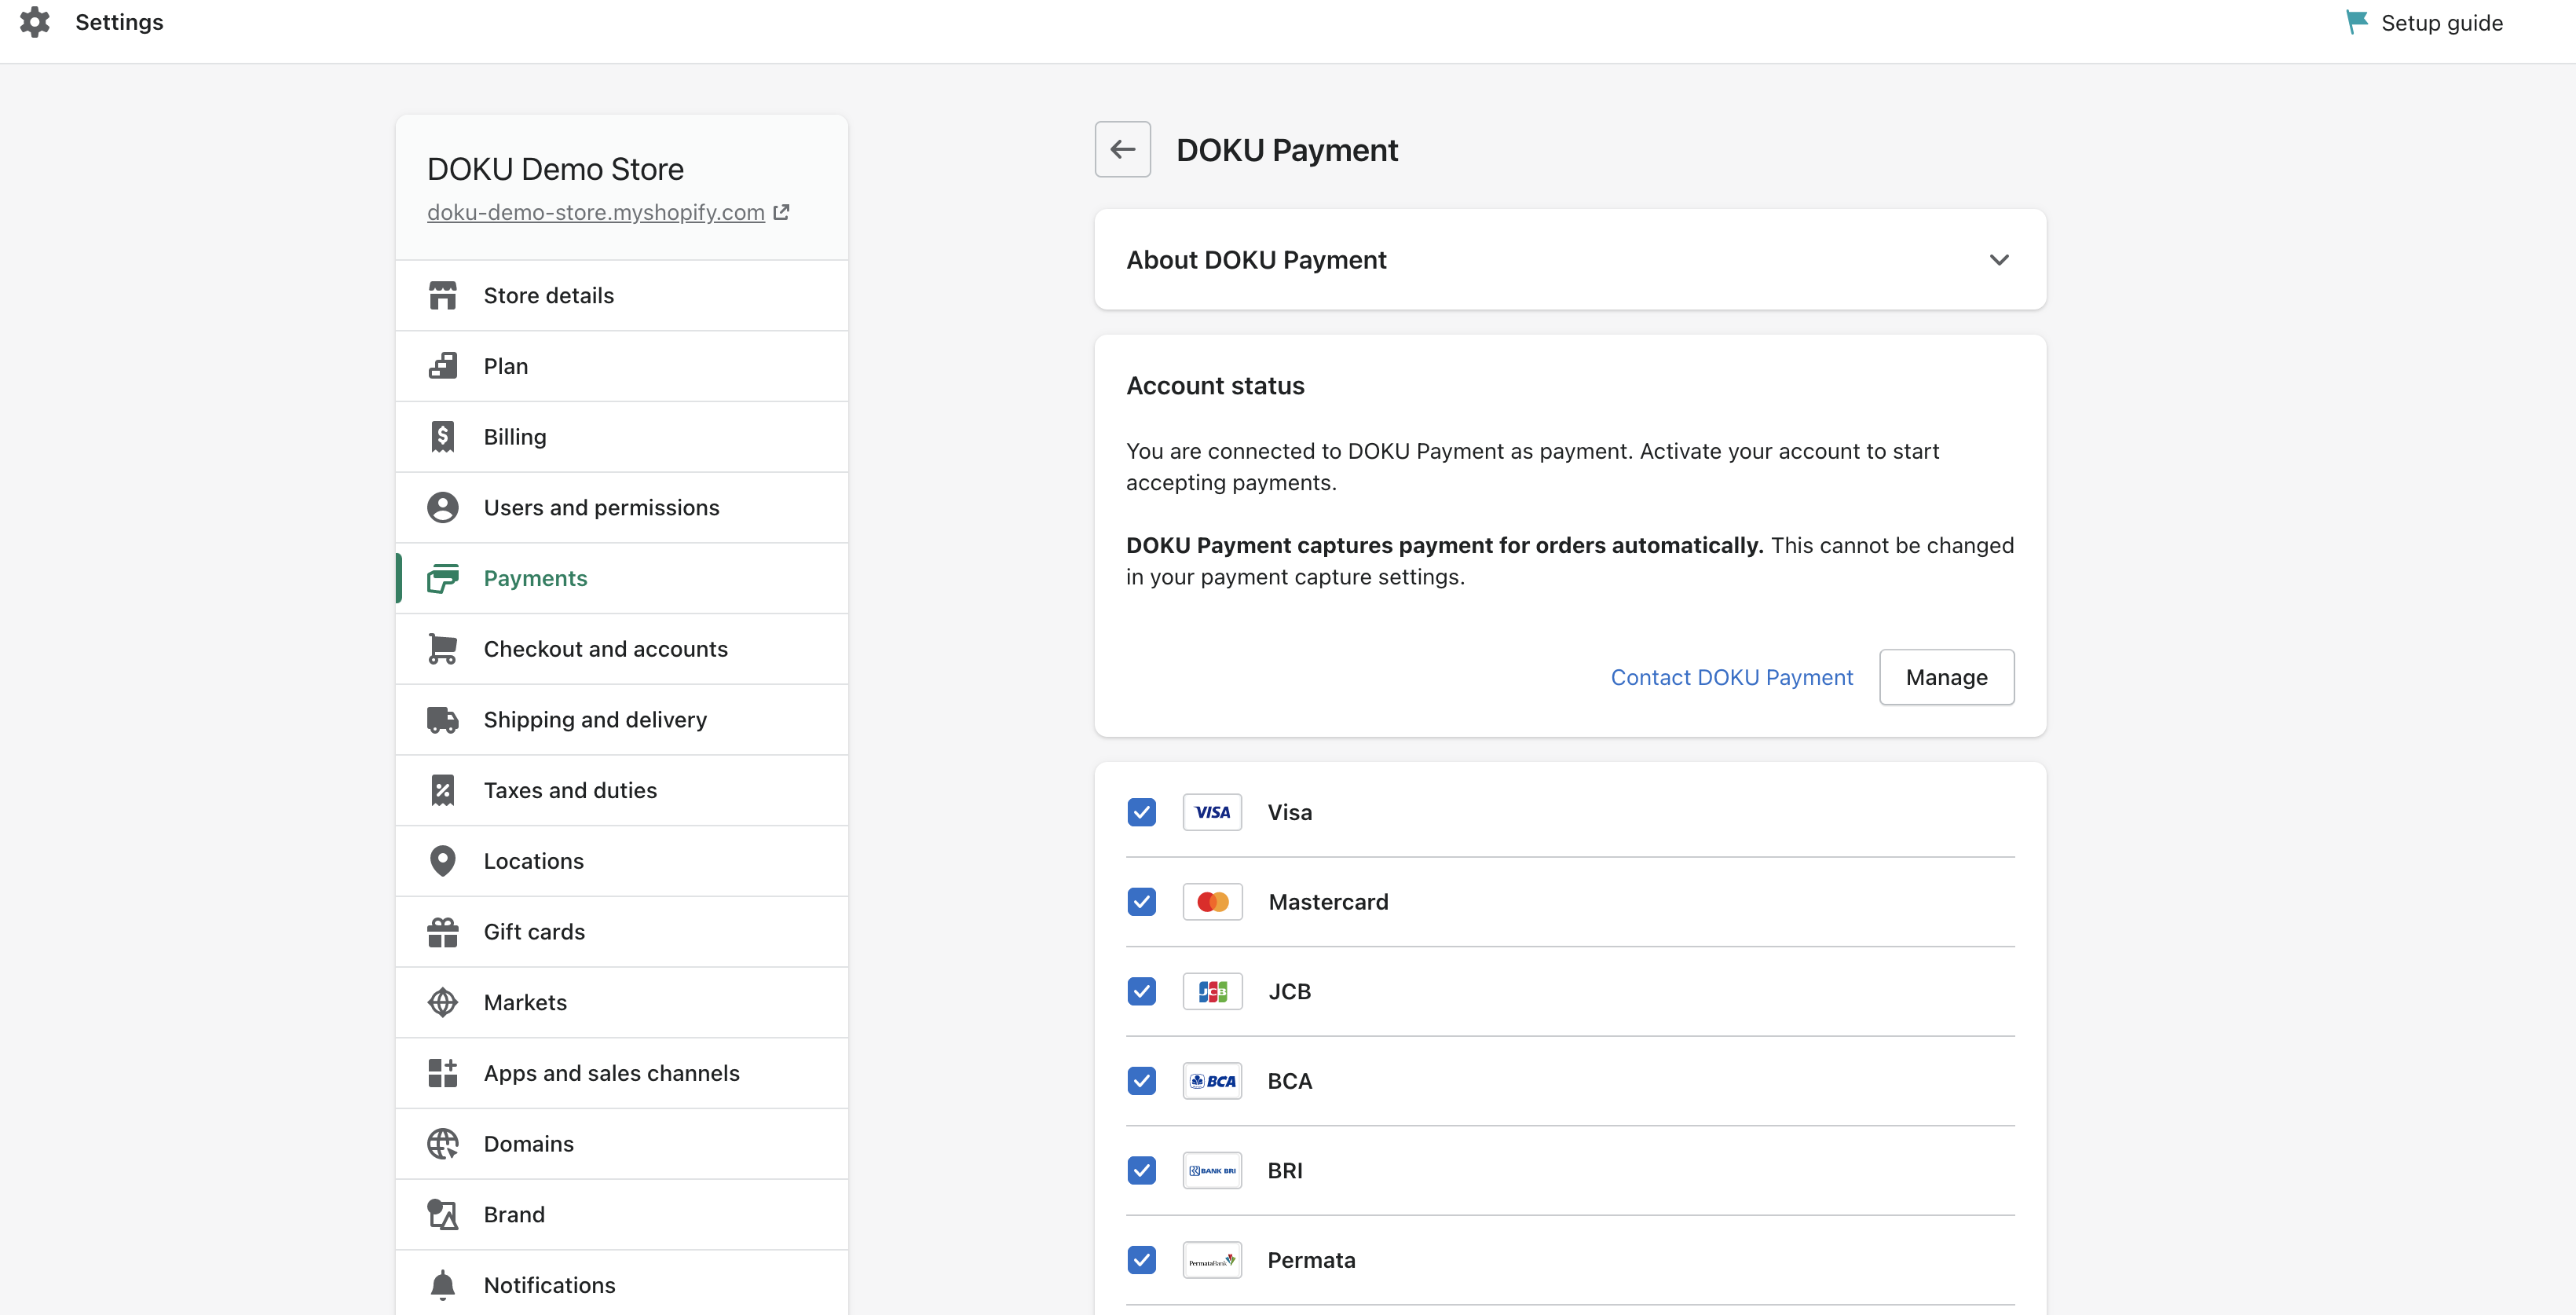The width and height of the screenshot is (2576, 1315).
Task: Click the Account status heading
Action: click(1215, 385)
